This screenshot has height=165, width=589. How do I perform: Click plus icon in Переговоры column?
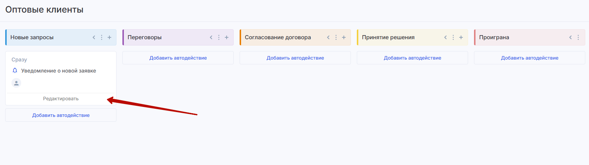click(x=227, y=37)
